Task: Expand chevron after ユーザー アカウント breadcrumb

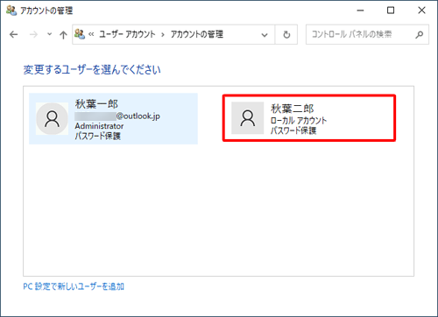Action: click(163, 35)
